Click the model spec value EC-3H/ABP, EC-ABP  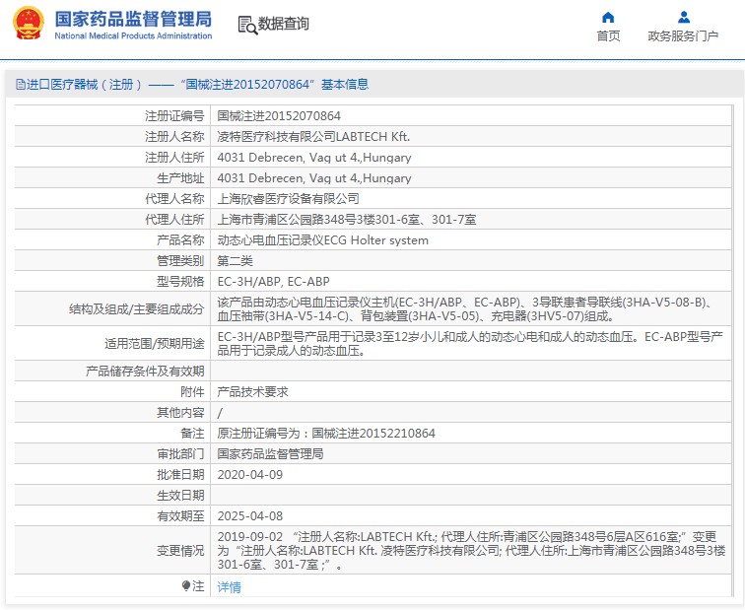[x=273, y=282]
